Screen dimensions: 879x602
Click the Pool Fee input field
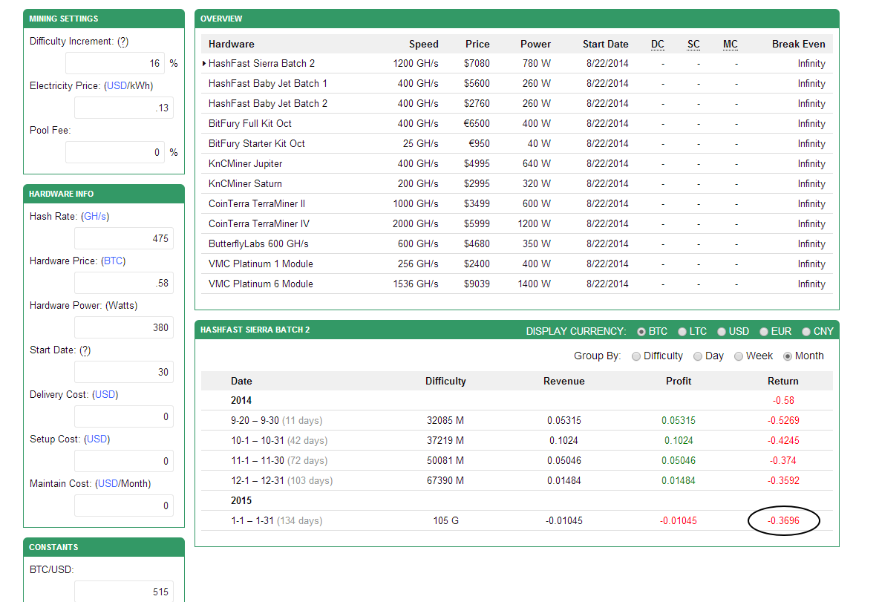tap(115, 152)
